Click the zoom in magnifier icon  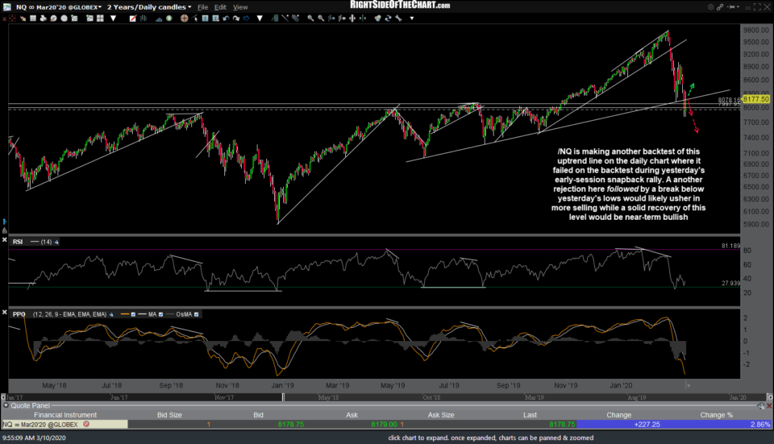pos(310,19)
